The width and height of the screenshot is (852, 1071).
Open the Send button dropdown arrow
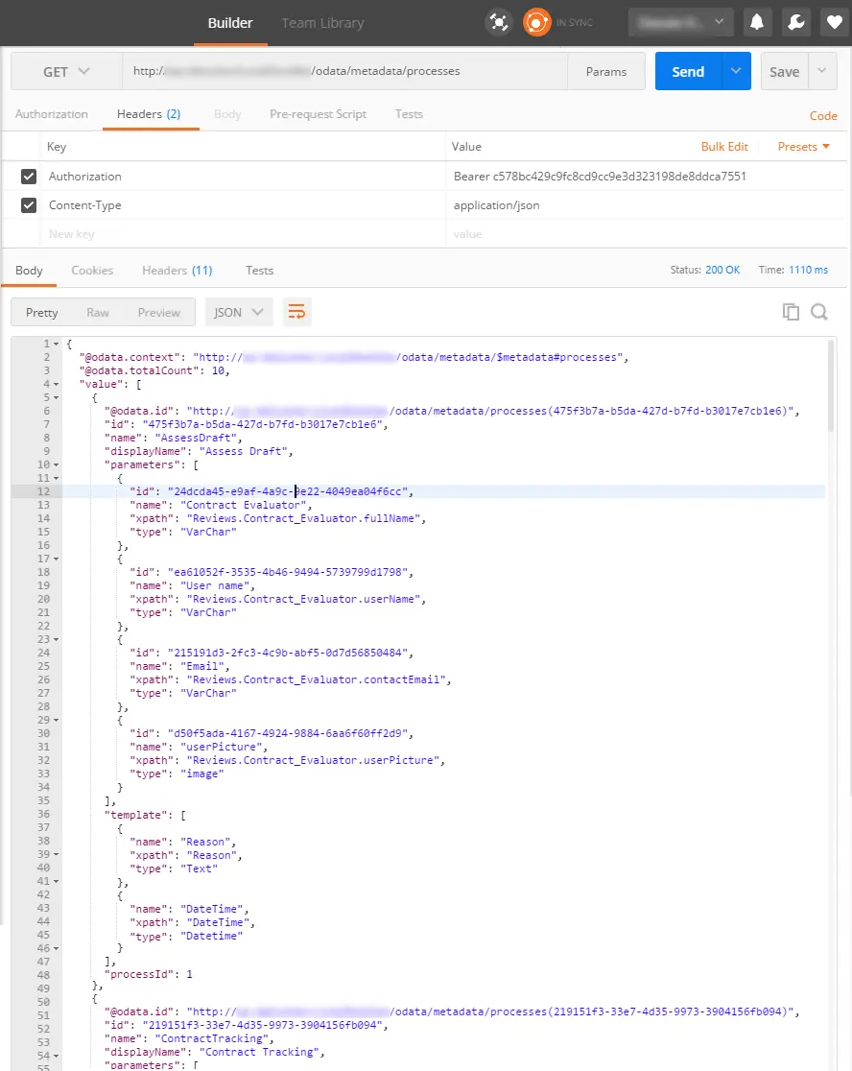click(736, 71)
